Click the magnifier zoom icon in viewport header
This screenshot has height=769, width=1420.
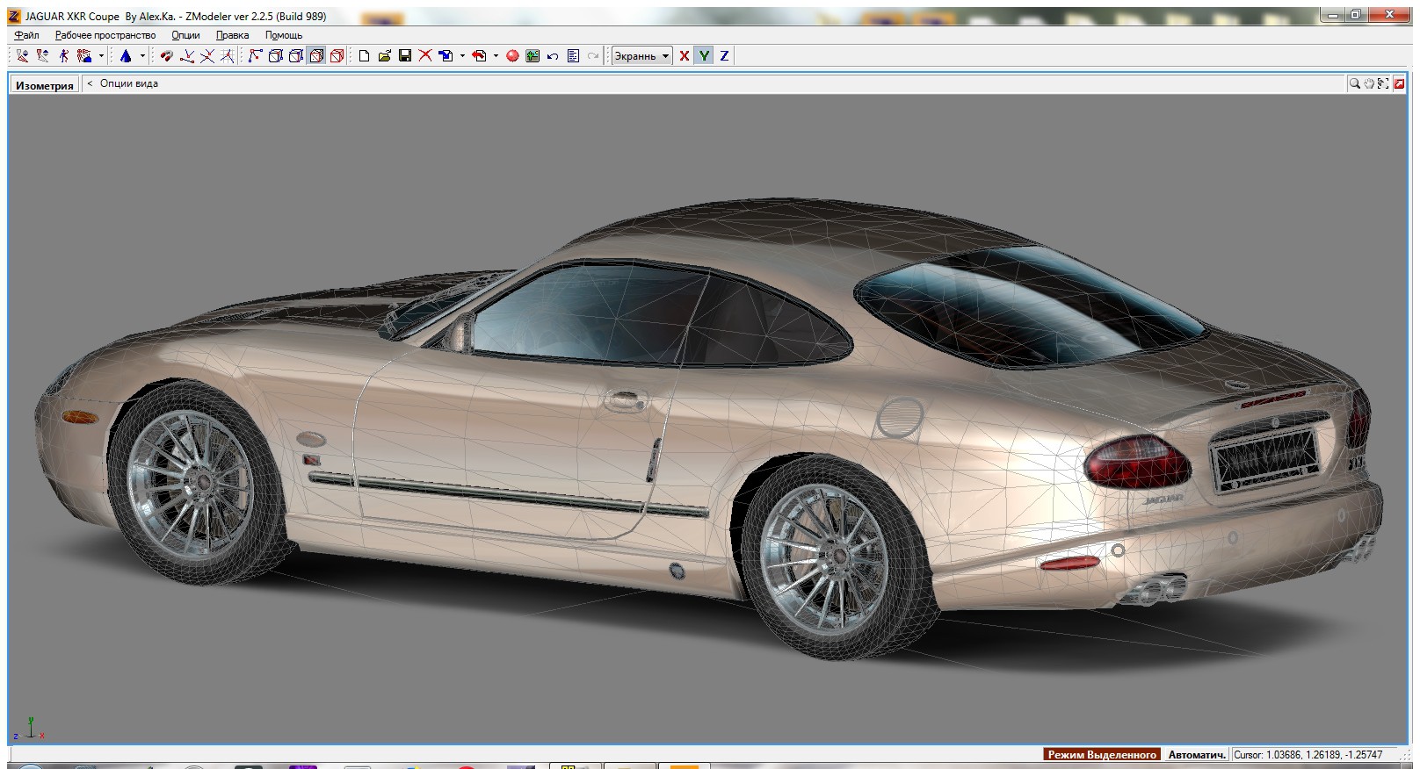[1354, 83]
